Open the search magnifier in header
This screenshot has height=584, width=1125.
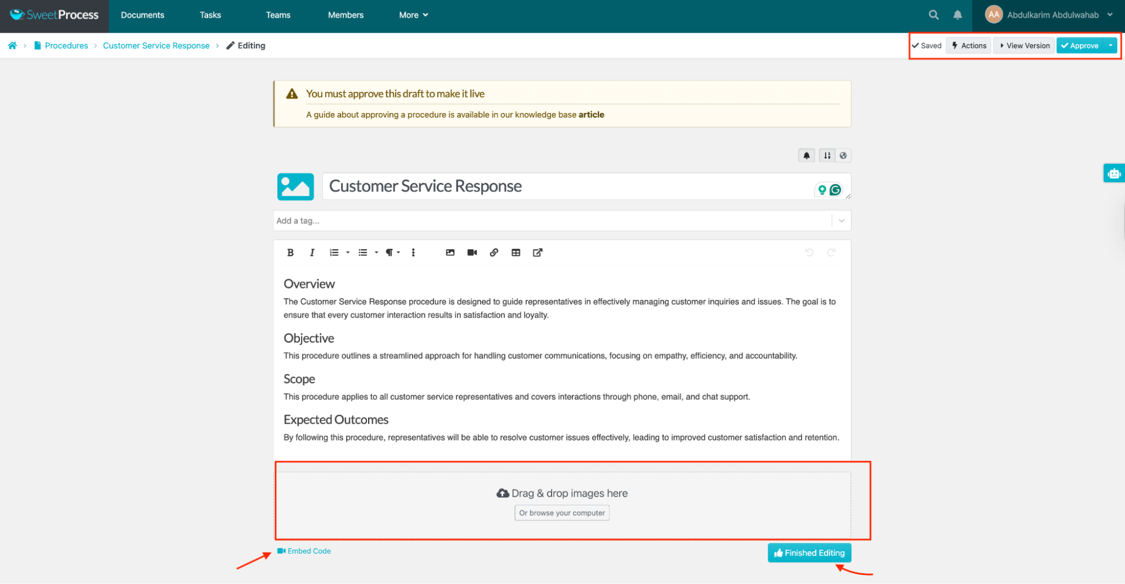point(933,15)
